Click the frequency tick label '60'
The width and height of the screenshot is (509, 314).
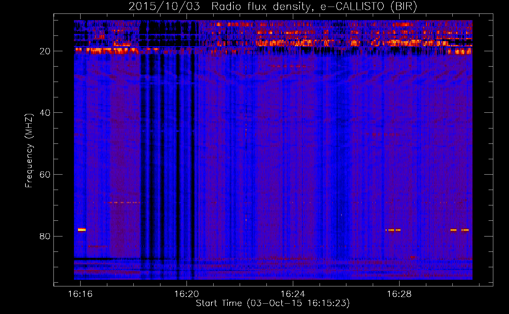tap(45, 175)
